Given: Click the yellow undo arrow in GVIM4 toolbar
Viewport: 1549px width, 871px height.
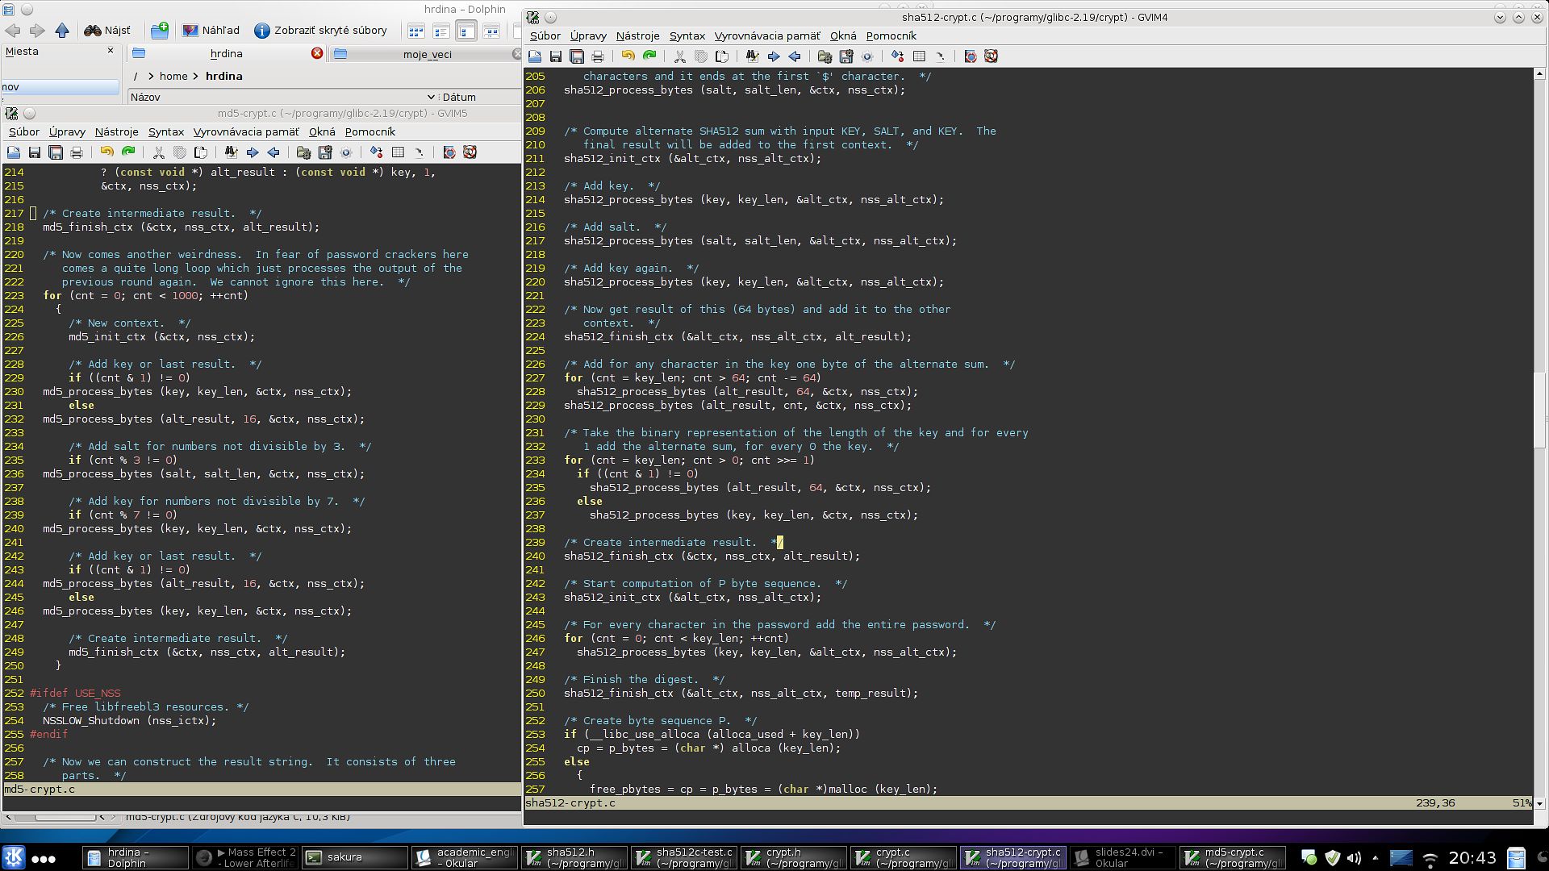Looking at the screenshot, I should pos(628,56).
